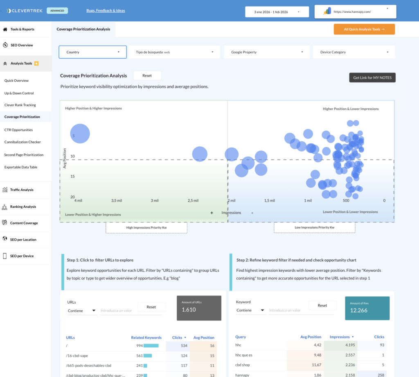Select CTR Opportunities in the sidebar
The width and height of the screenshot is (419, 377).
pos(18,130)
